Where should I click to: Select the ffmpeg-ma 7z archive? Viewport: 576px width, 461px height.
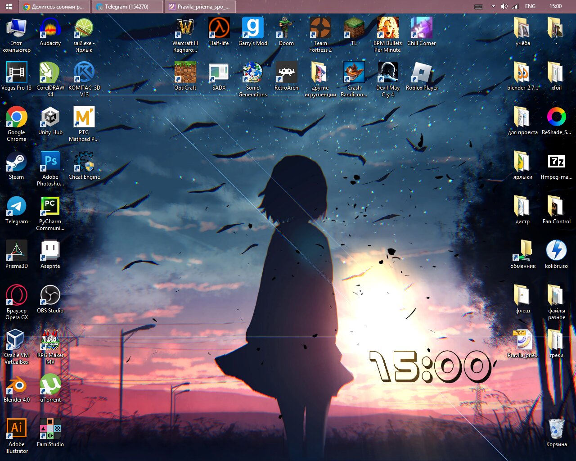click(556, 166)
